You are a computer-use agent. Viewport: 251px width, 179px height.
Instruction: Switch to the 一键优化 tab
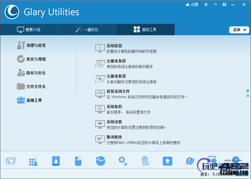[x=87, y=30]
